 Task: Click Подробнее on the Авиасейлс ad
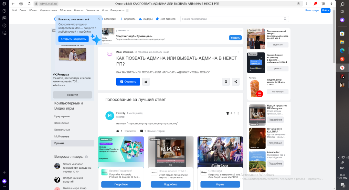tap(275, 164)
